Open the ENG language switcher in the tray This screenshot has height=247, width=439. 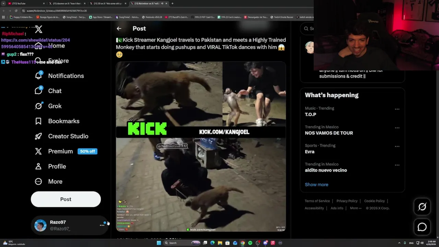412,243
